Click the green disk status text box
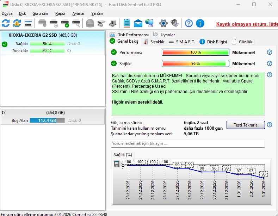This screenshot has height=216, width=278. click(x=188, y=94)
